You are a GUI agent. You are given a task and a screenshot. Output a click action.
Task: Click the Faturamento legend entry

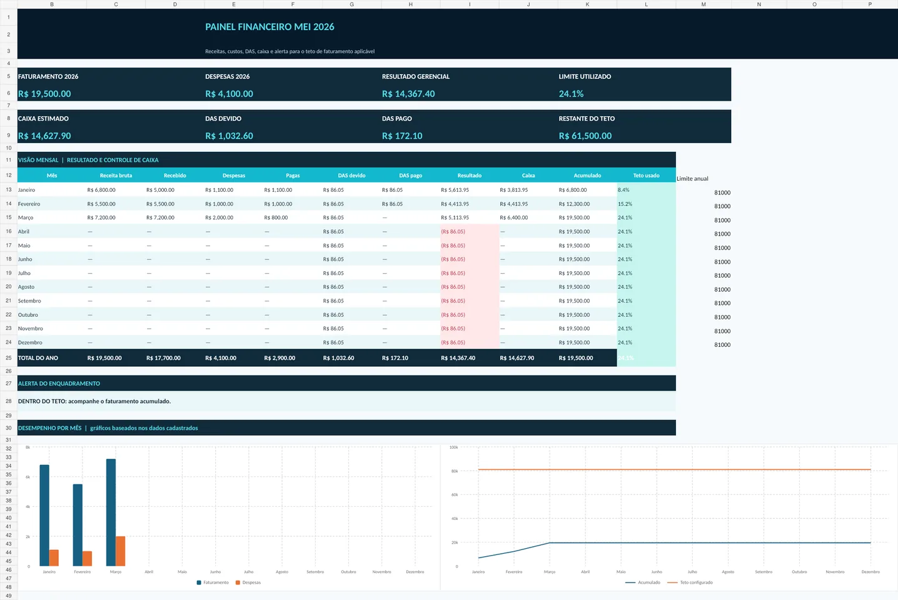[x=213, y=582]
